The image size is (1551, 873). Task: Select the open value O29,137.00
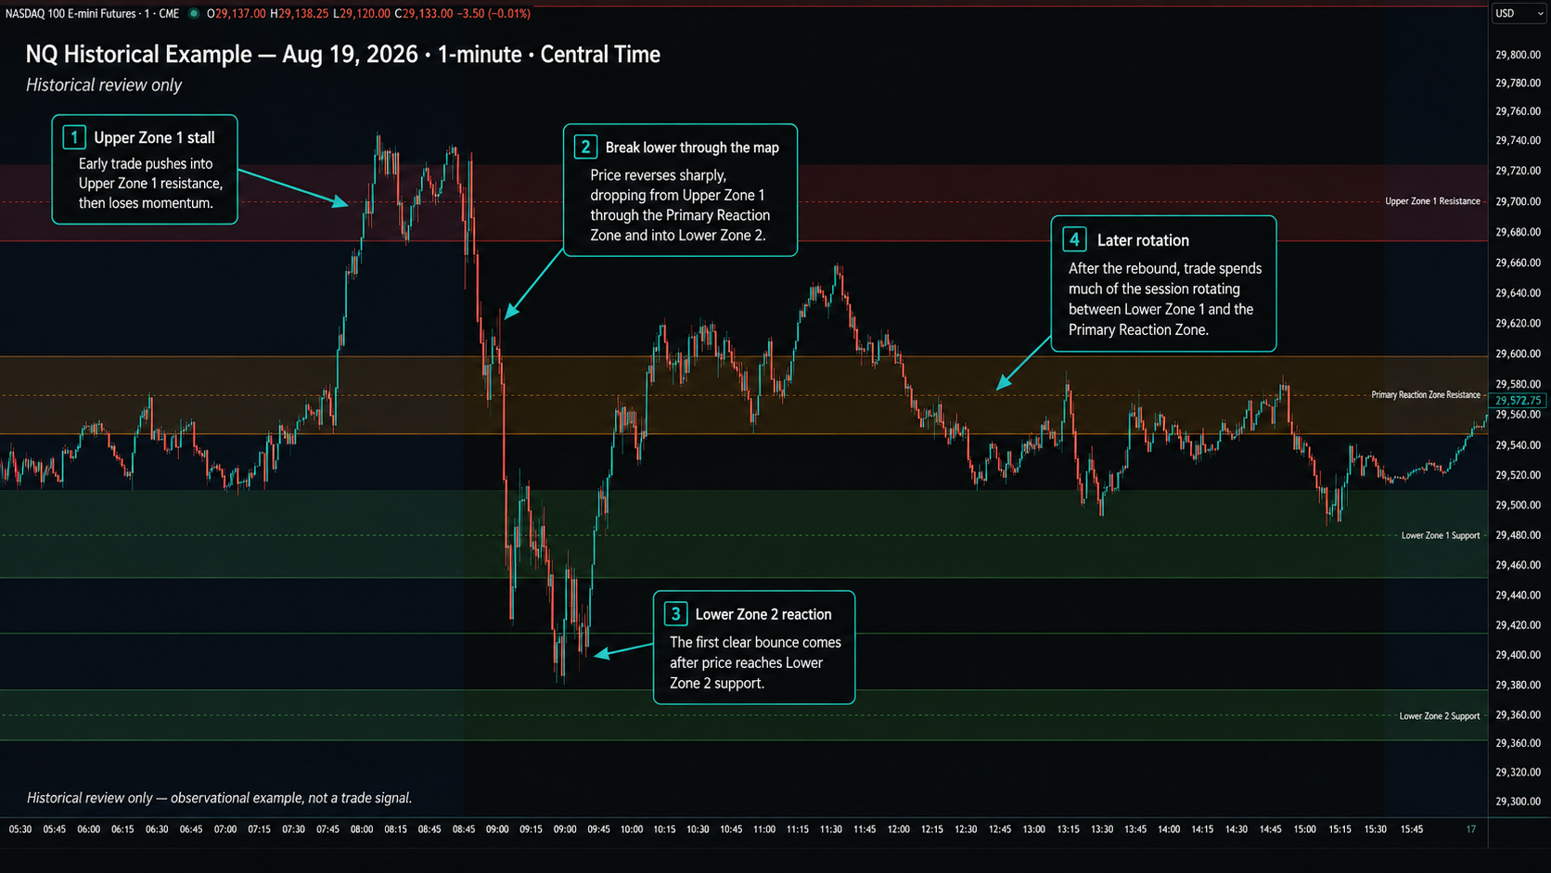point(237,14)
